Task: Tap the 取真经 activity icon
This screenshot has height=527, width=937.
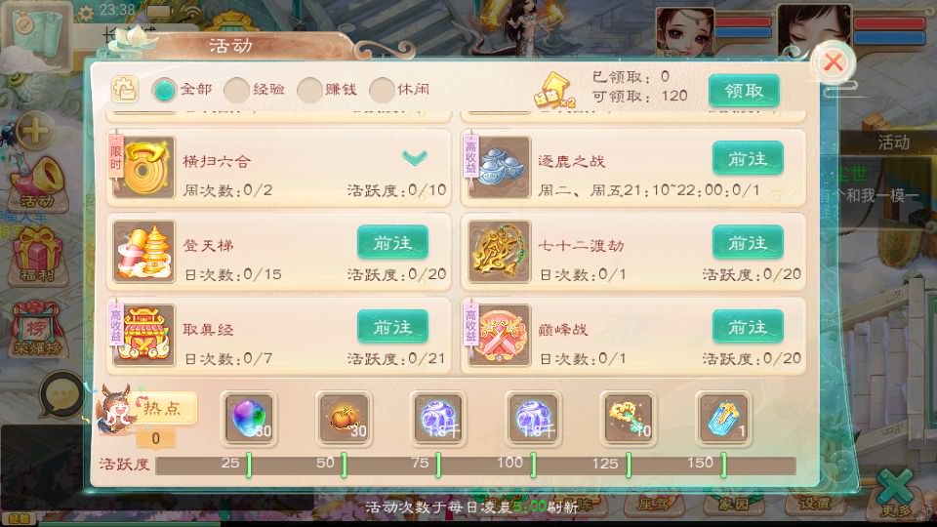Action: click(x=143, y=335)
